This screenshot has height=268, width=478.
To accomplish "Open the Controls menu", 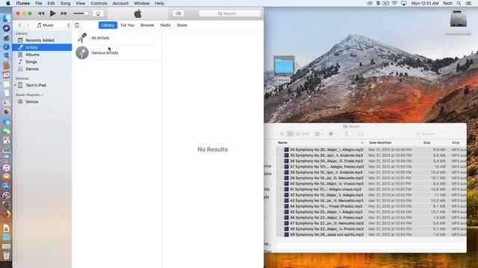I will (99, 3).
